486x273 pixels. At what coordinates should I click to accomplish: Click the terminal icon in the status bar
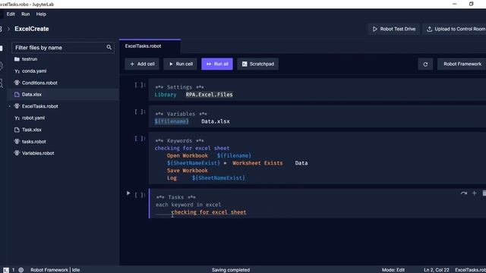coord(6,270)
